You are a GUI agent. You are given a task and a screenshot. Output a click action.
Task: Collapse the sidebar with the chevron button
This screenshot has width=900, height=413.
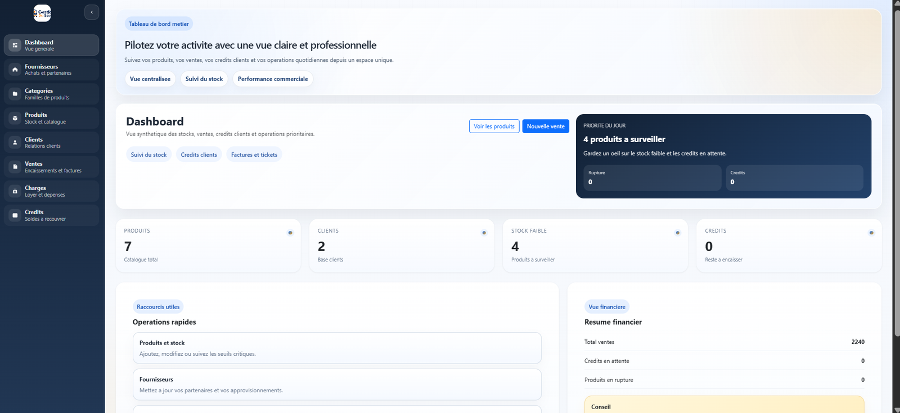tap(92, 12)
